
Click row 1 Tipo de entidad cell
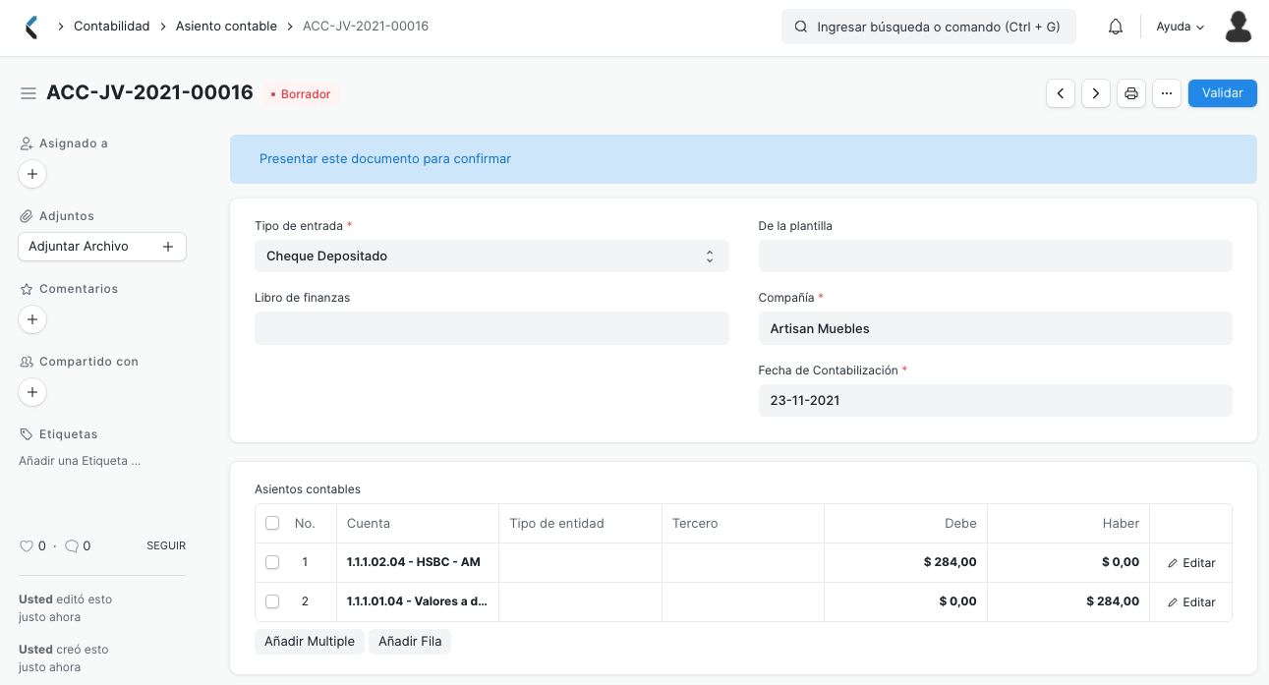click(x=580, y=562)
